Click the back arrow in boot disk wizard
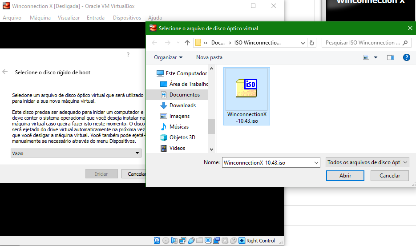416x246 pixels. (x=5, y=72)
